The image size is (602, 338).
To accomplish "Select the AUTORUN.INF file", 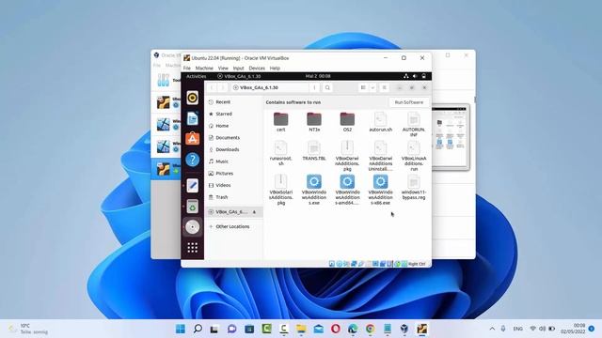I will point(414,125).
